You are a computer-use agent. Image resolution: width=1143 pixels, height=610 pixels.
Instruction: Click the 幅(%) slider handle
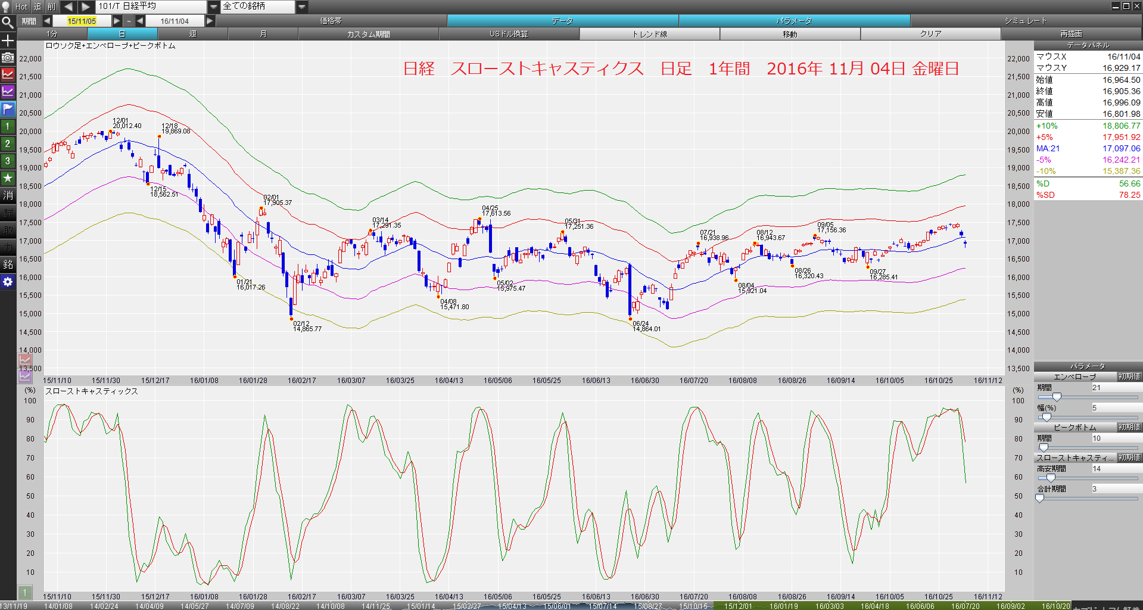[1047, 417]
